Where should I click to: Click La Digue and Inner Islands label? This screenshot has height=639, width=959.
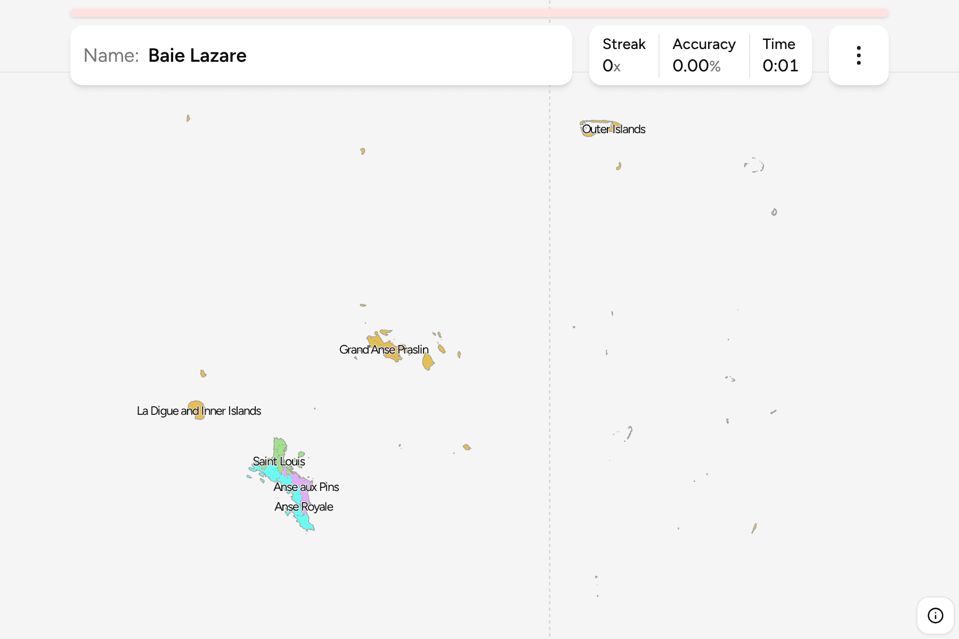pyautogui.click(x=199, y=411)
